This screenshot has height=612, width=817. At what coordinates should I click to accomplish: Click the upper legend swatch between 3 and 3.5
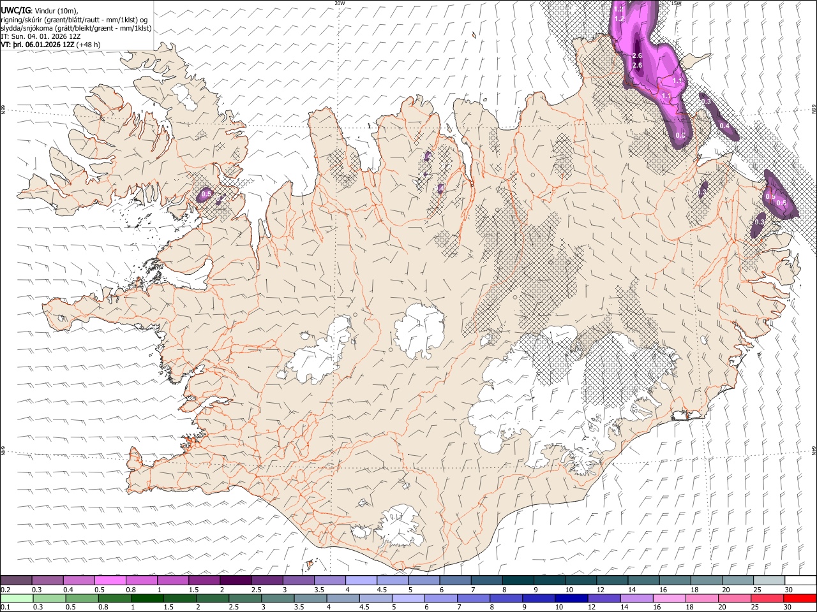298,580
